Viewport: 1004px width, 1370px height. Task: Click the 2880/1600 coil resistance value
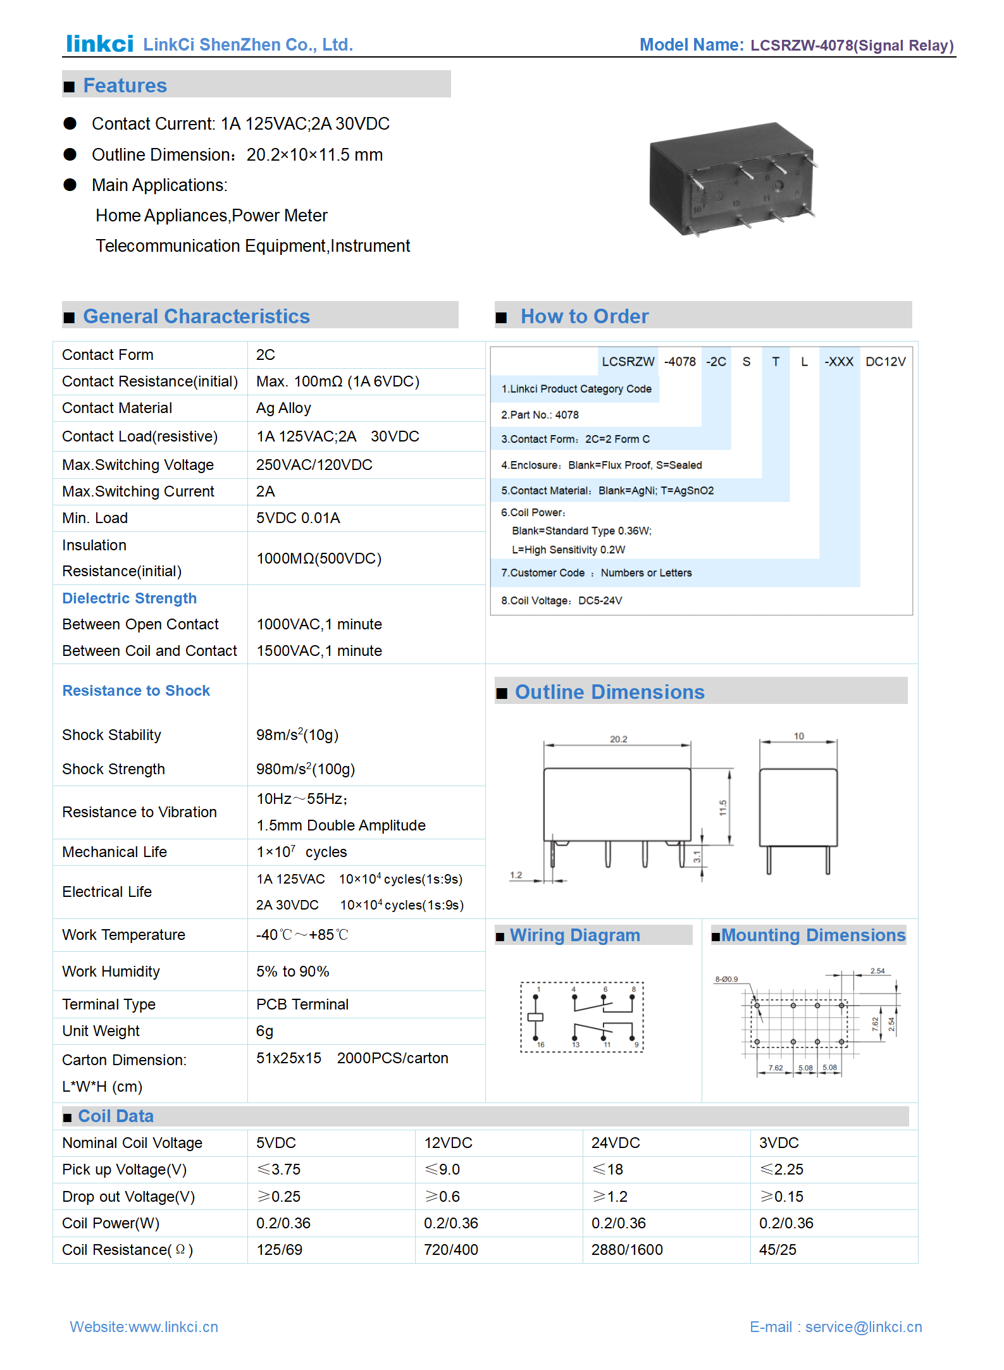[626, 1249]
